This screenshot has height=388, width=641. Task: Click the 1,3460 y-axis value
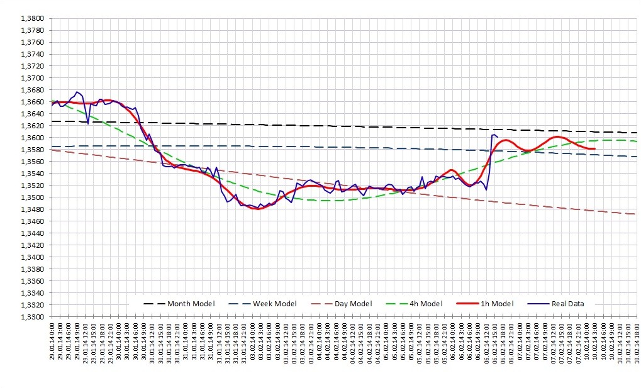(32, 221)
